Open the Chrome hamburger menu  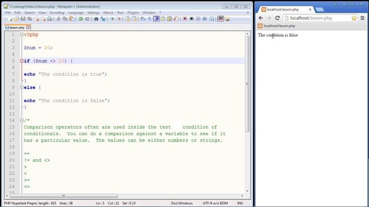click(x=363, y=18)
